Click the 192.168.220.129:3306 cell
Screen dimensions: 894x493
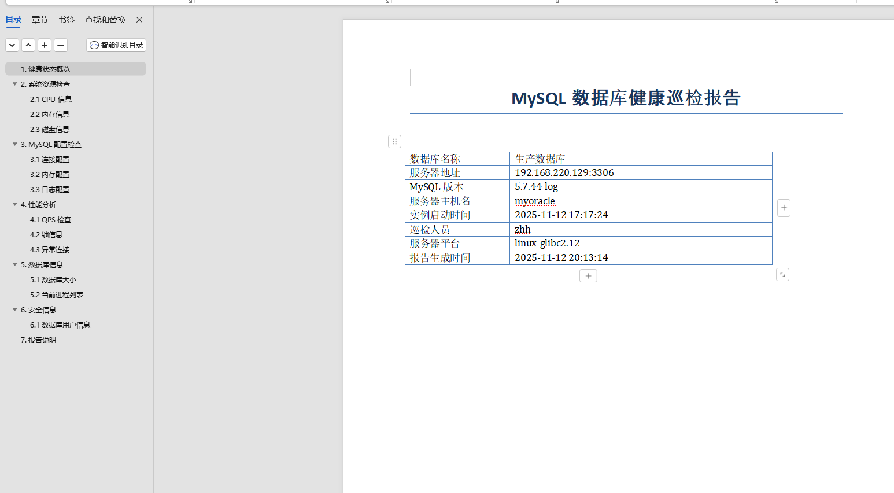pyautogui.click(x=641, y=172)
